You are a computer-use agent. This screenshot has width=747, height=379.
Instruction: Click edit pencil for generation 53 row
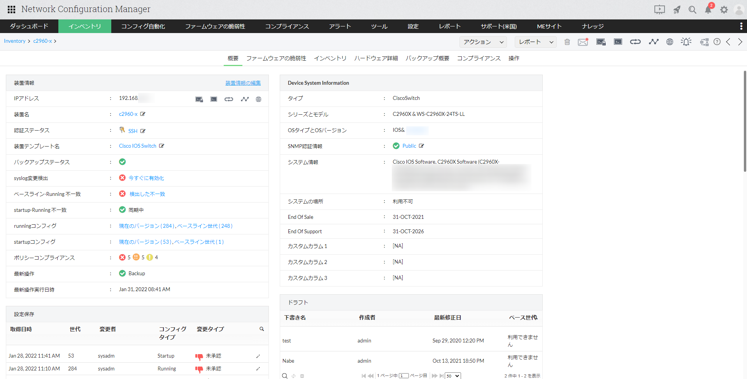(258, 356)
